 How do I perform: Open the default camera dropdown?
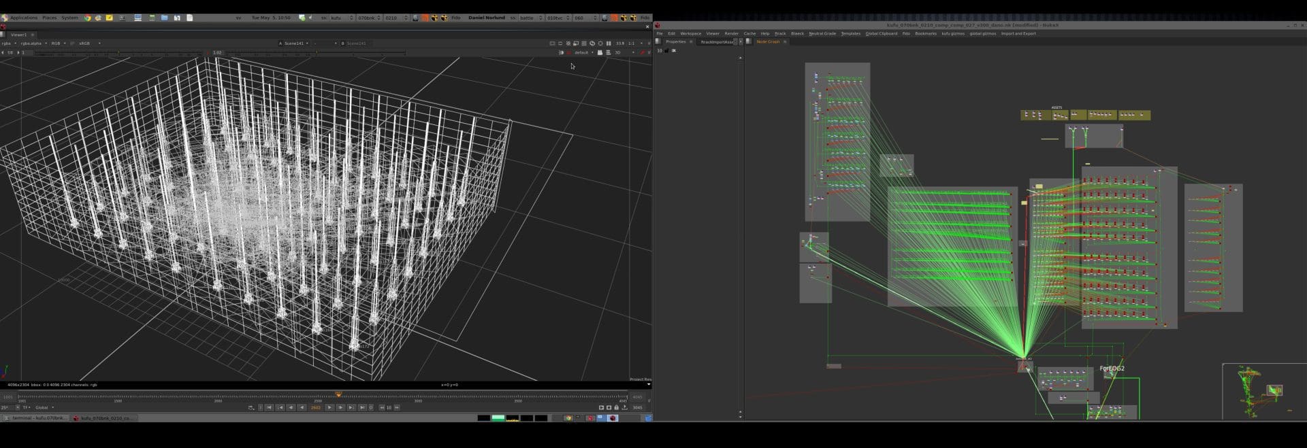point(584,52)
